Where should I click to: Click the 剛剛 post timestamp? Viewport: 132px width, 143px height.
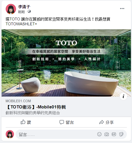coord(21,12)
